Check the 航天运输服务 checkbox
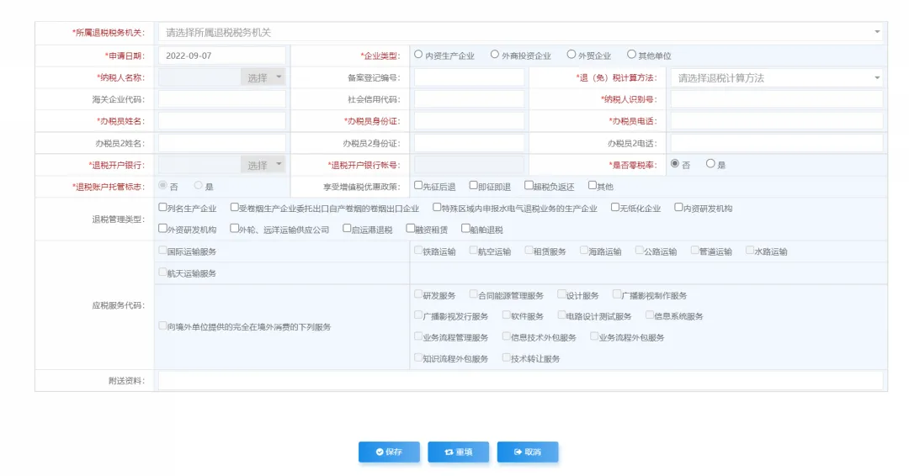The width and height of the screenshot is (909, 476). pos(163,272)
